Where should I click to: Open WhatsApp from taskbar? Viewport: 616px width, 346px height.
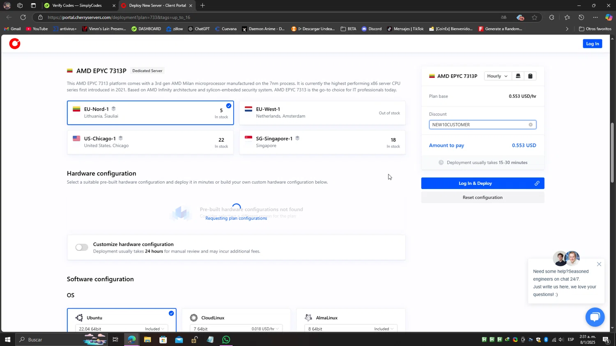[x=226, y=339]
